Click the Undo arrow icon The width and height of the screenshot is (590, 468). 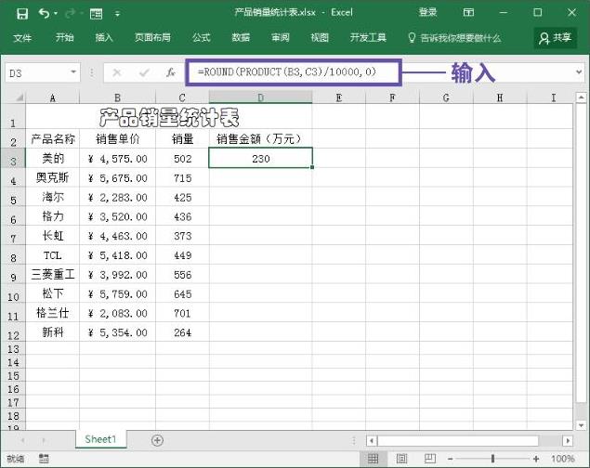[x=44, y=14]
